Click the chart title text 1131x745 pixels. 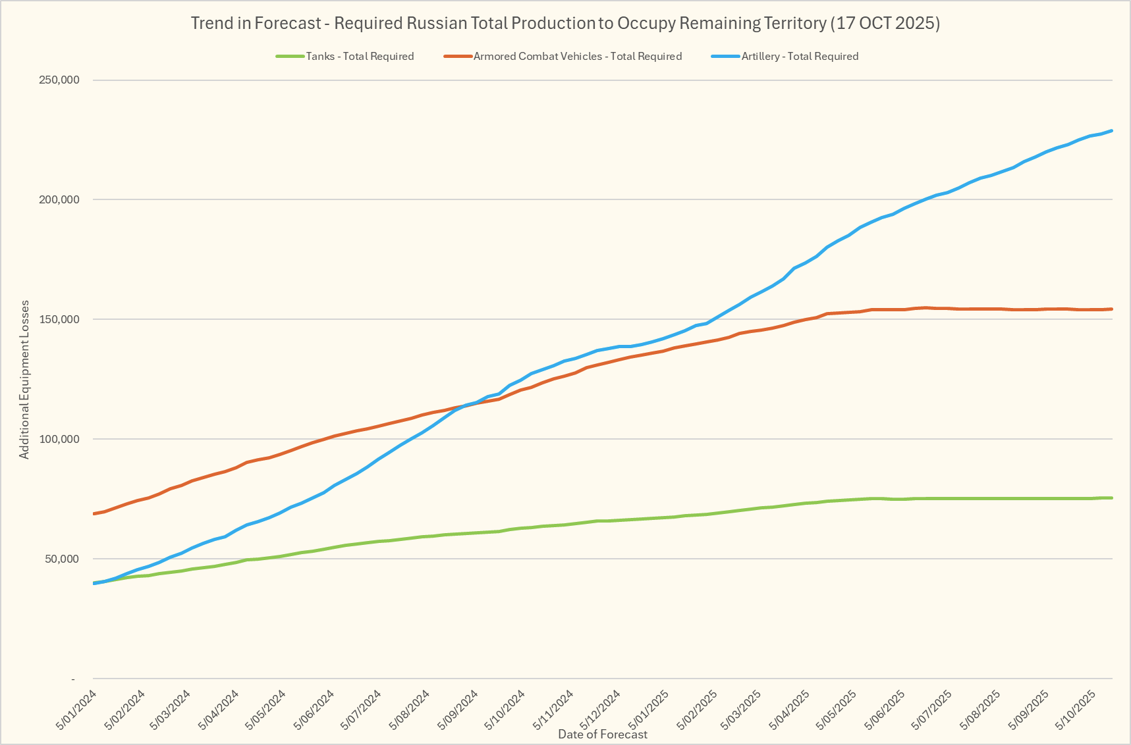pos(565,23)
